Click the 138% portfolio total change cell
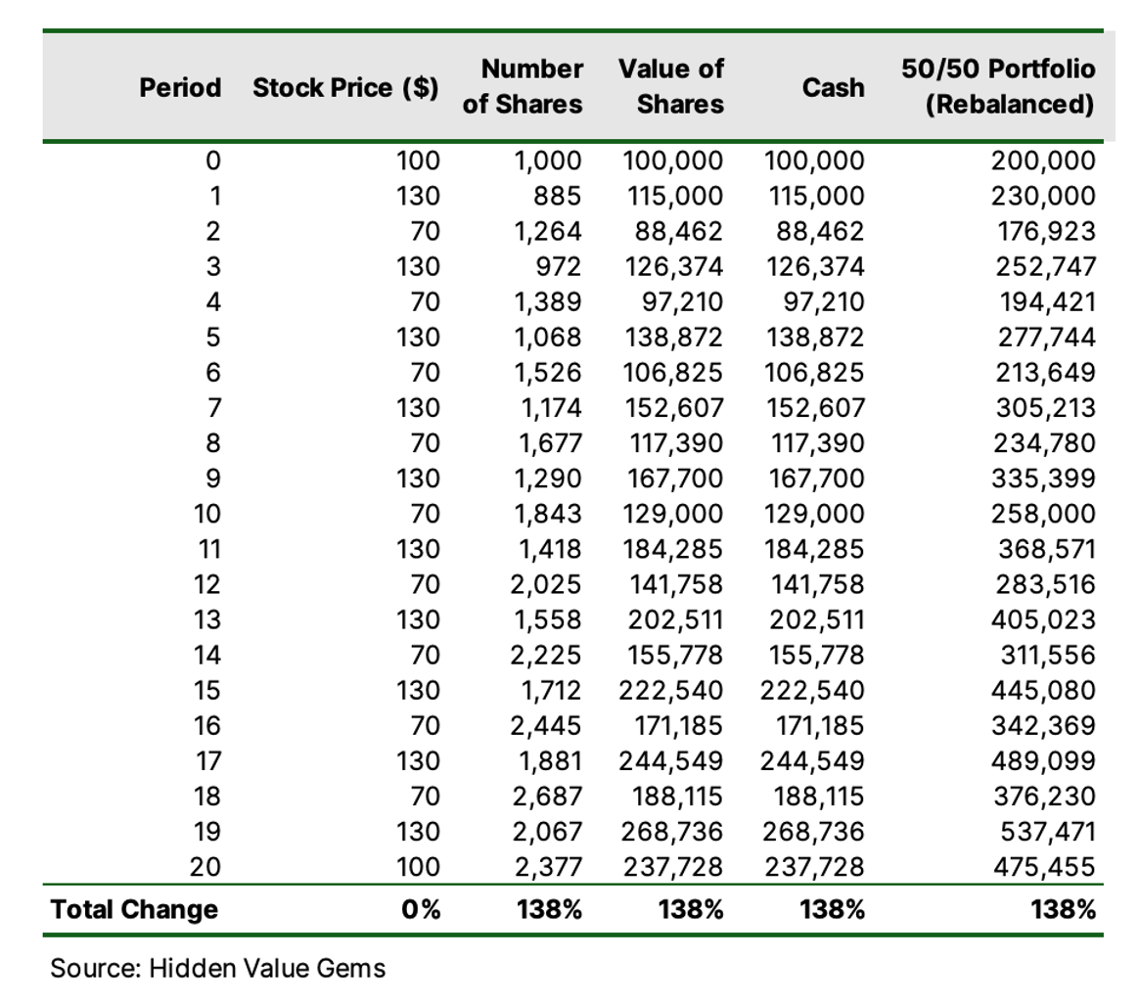 [x=1063, y=909]
